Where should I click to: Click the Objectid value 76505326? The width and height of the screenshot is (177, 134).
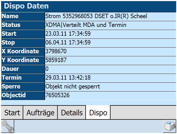[x=57, y=95]
